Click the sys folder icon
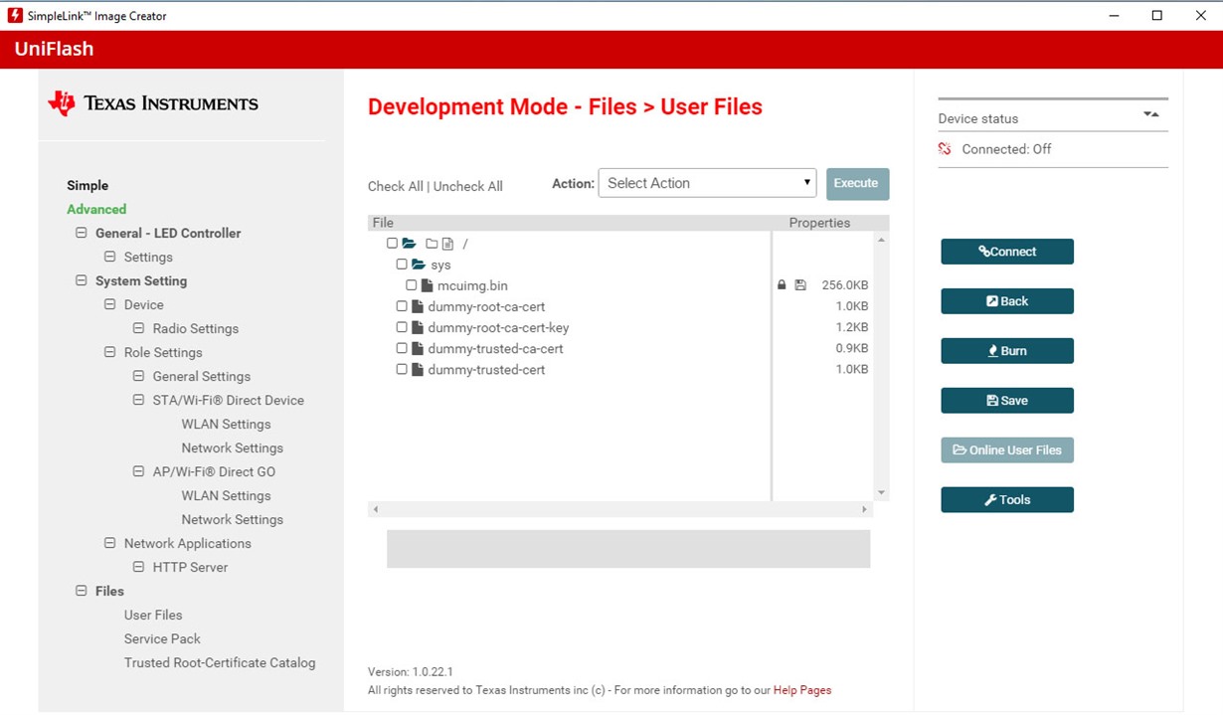This screenshot has height=715, width=1223. 419,265
